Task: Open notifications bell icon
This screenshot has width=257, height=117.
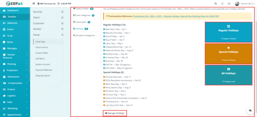Action: click(x=222, y=4)
